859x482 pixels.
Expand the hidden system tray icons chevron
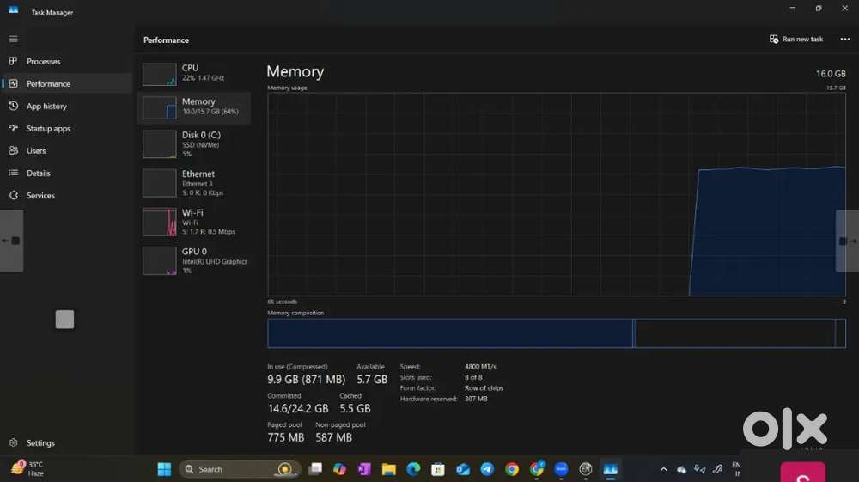[x=663, y=469]
